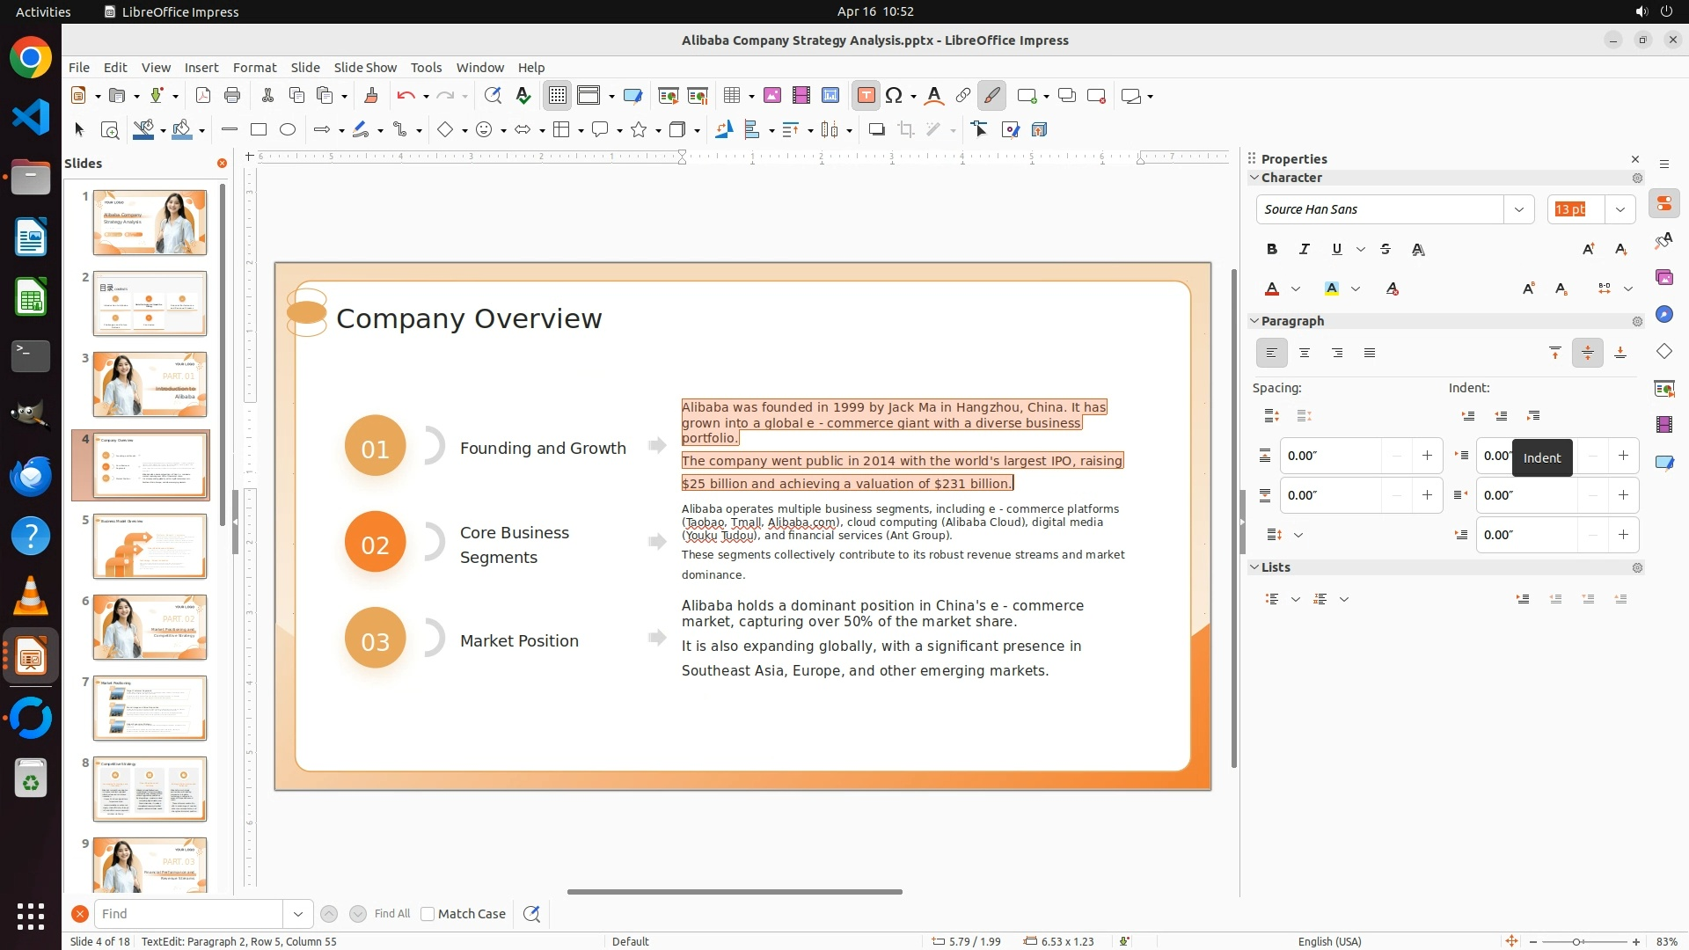This screenshot has width=1689, height=950.
Task: Click the Strikethrough icon in Character panel
Action: pyautogui.click(x=1386, y=249)
